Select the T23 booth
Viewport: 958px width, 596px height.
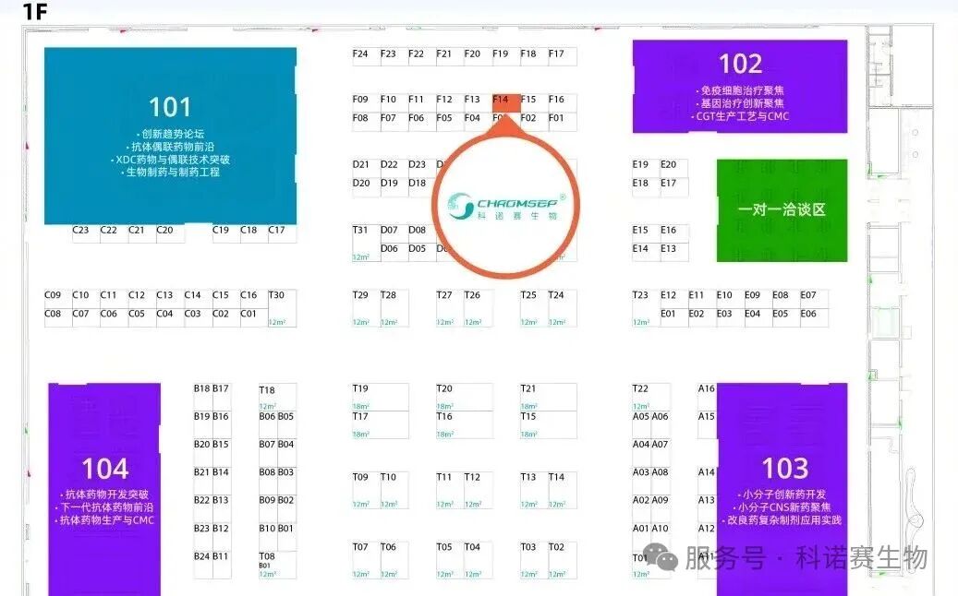point(646,308)
